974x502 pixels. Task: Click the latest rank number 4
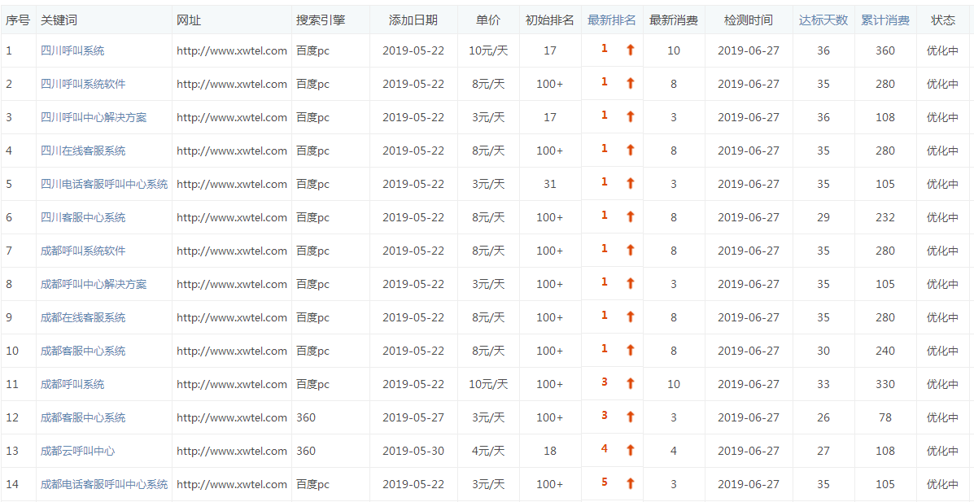[x=605, y=448]
